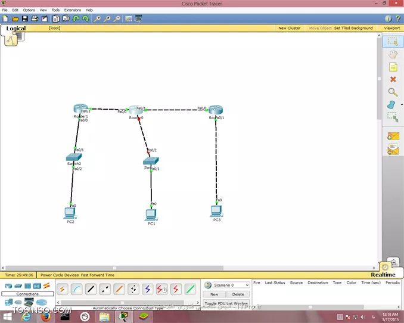Open the Tools menu
The height and width of the screenshot is (323, 404).
[x=55, y=10]
